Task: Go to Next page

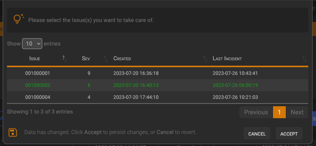Action: tap(297, 112)
